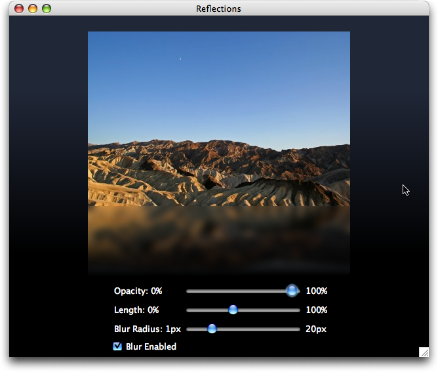Zoom the Reflections window with green button
The width and height of the screenshot is (438, 372).
click(x=47, y=9)
